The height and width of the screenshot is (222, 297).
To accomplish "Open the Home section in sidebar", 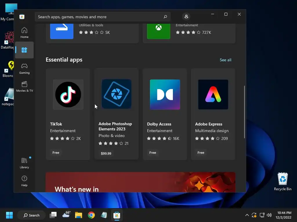I will pos(24,33).
